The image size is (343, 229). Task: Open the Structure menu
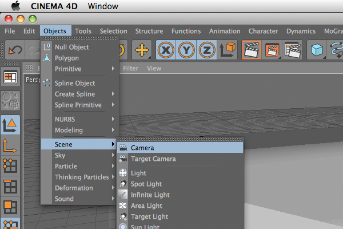pos(149,31)
